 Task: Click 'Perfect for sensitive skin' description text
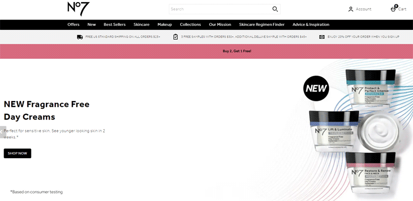tap(55, 134)
